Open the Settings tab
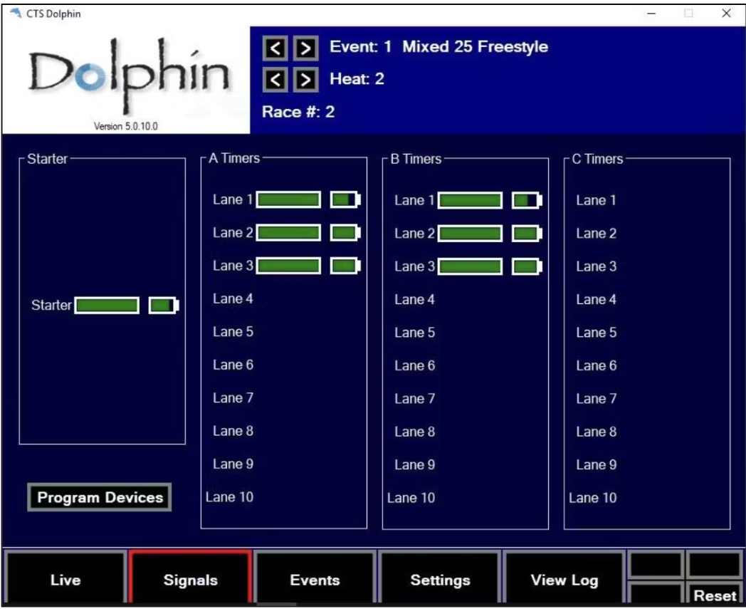 pos(440,578)
